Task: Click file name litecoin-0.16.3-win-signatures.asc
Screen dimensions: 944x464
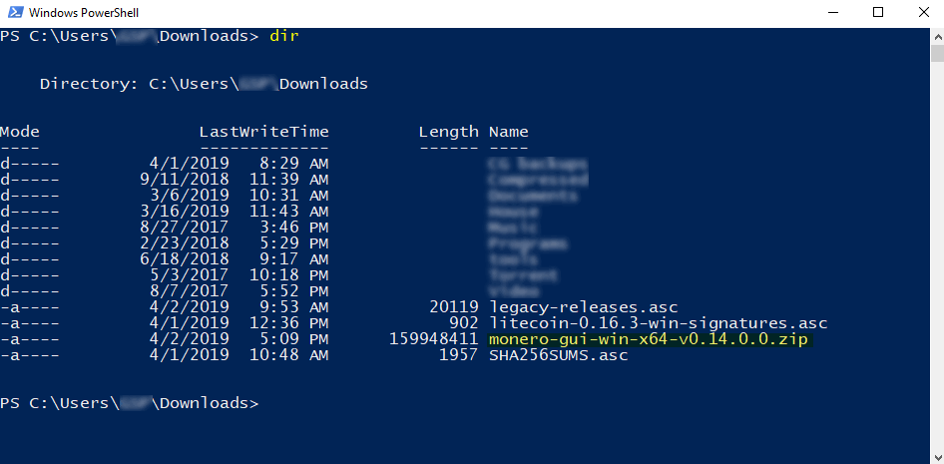Action: 659,323
